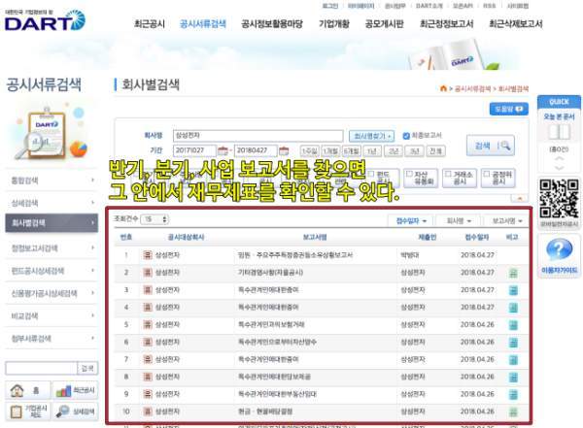Open the 최근삭제보고서 top menu
The image size is (583, 428).
coord(516,23)
